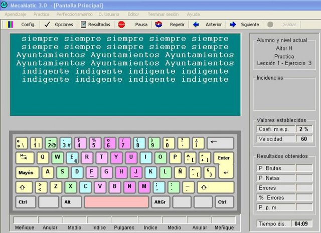Click the Tab key on virtual keyboard
321x233 pixels.
coord(25,158)
